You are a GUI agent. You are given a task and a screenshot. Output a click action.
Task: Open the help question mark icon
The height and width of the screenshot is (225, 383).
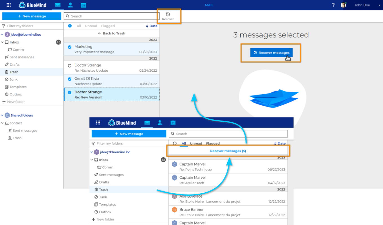pos(333,5)
